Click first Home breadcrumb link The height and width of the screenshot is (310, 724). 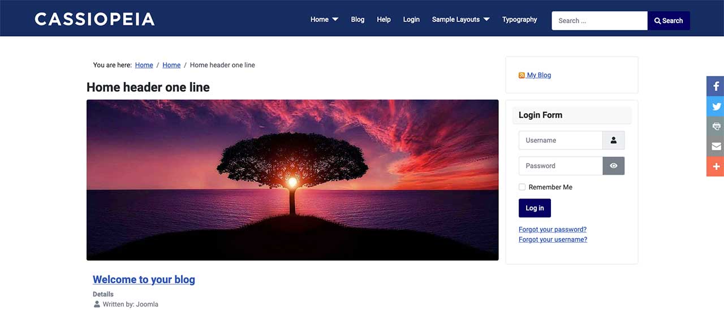coord(144,65)
